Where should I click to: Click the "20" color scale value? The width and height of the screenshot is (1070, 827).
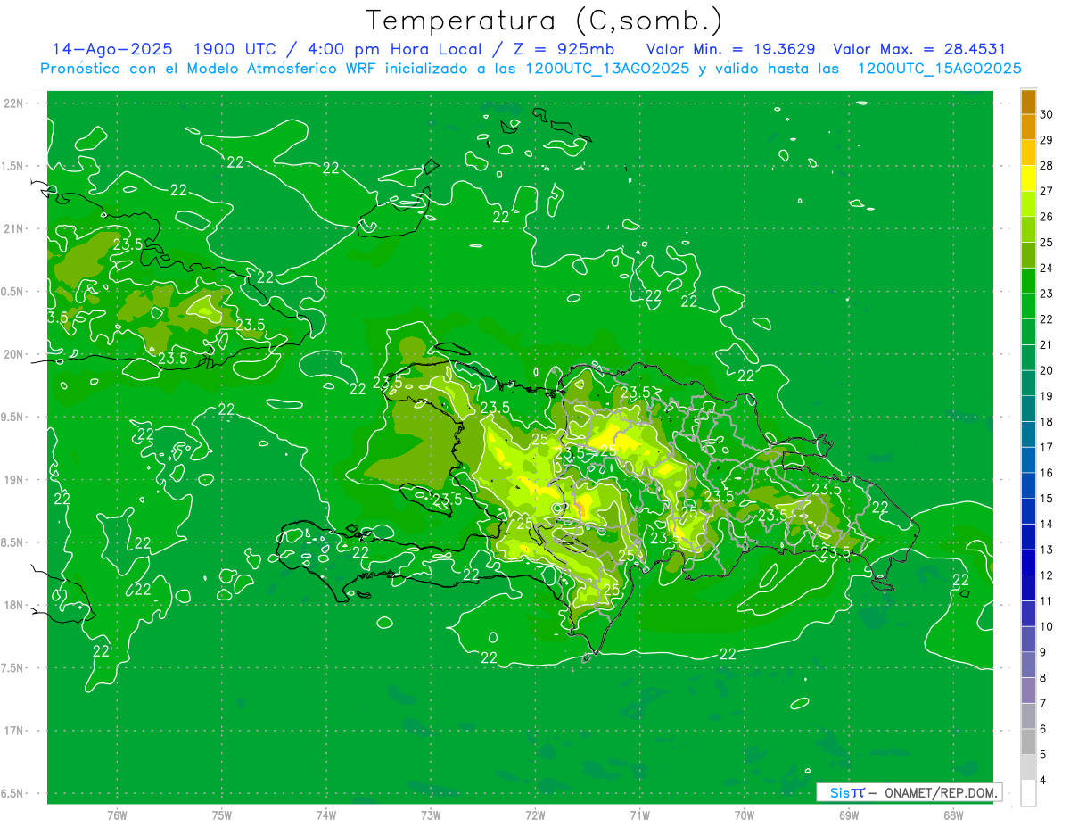coord(1048,370)
